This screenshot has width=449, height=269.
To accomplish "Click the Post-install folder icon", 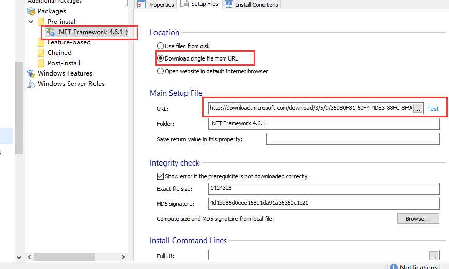I will point(41,63).
